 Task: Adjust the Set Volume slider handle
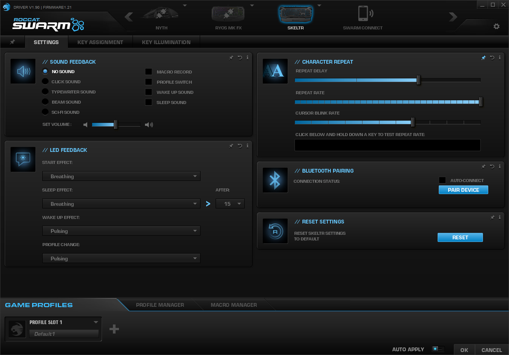pos(116,124)
